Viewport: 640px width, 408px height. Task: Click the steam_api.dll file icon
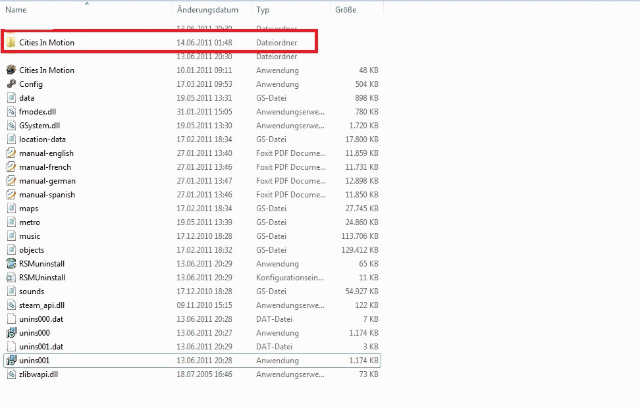coord(11,305)
